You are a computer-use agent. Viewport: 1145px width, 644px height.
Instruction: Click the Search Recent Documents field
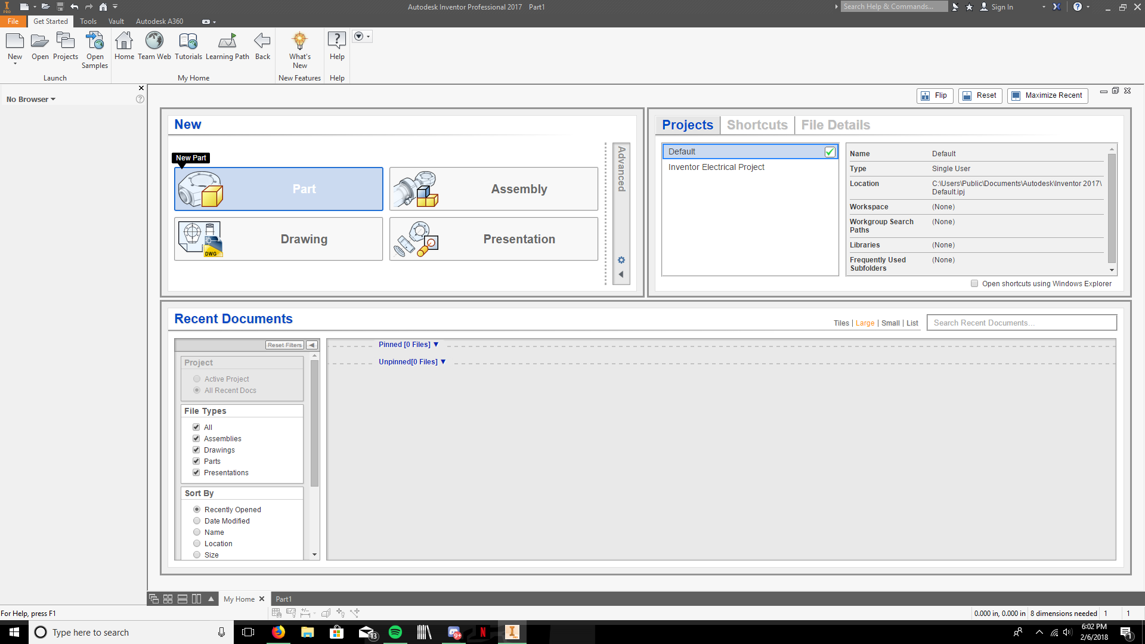tap(1022, 323)
